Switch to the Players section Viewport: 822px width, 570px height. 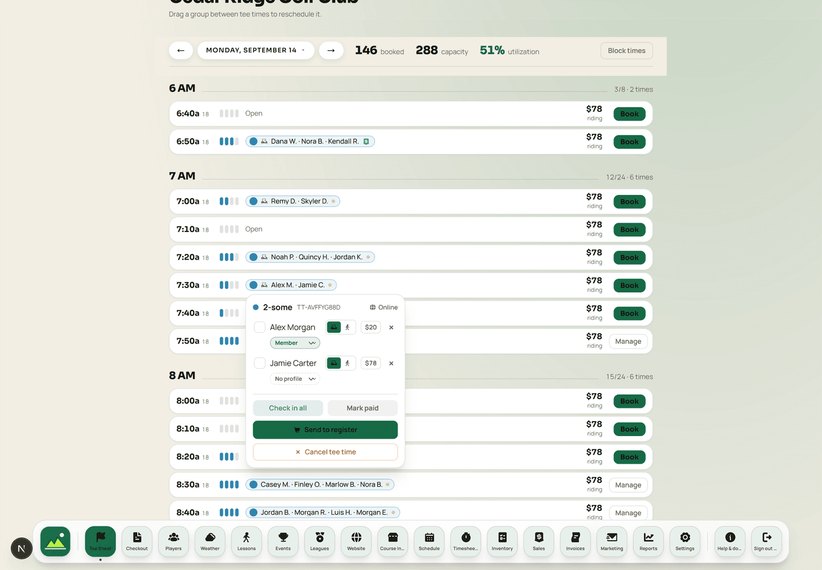click(x=173, y=541)
